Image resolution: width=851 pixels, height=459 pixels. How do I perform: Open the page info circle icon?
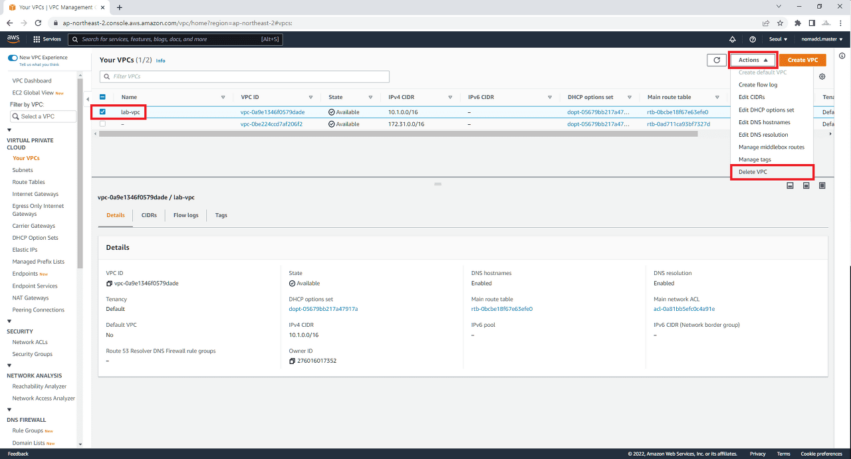[842, 56]
